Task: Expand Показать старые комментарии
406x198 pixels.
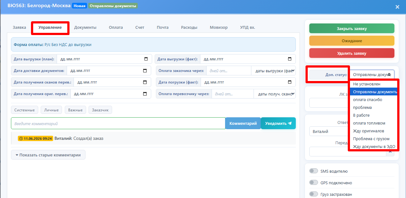Action: 48,155
